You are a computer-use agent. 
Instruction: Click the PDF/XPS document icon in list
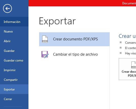(x=45, y=39)
